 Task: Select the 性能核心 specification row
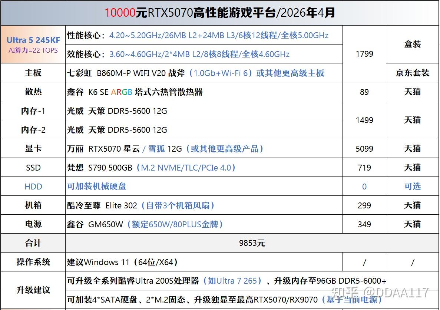tap(204, 35)
